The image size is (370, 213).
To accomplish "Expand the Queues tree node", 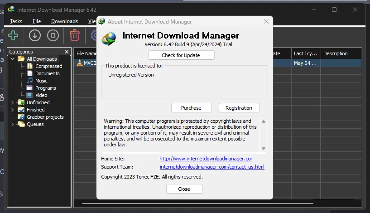I will click(x=13, y=124).
